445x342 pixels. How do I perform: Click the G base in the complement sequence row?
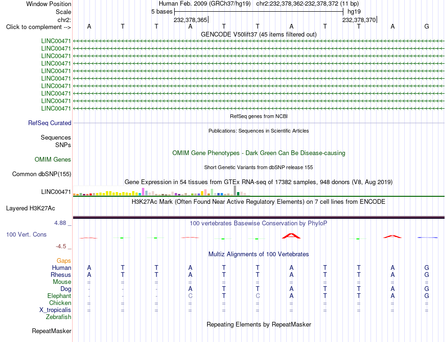point(427,26)
